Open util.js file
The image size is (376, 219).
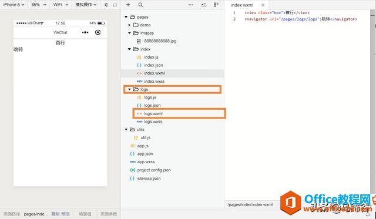pyautogui.click(x=146, y=138)
